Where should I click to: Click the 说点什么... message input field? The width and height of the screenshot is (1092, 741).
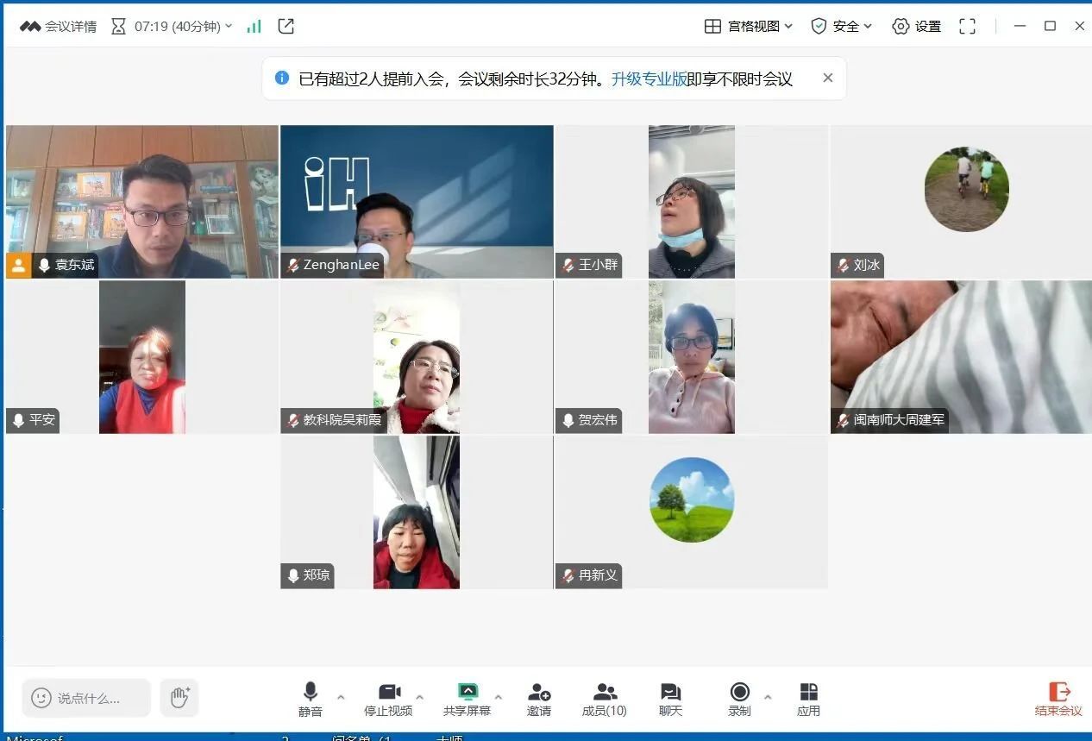[87, 698]
